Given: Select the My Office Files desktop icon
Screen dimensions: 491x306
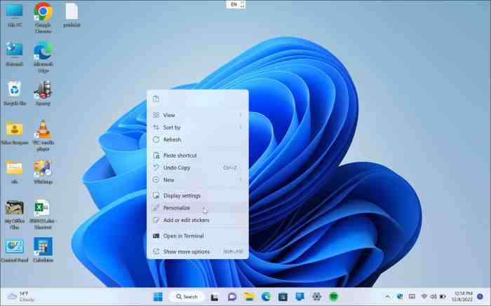Looking at the screenshot, I should coord(15,214).
